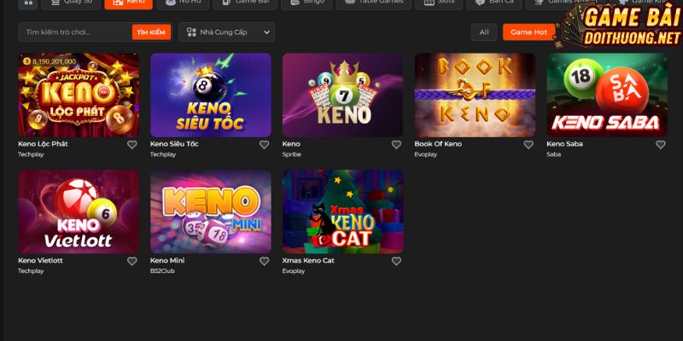Open the Bingo category tab
Viewport: 683px width, 341px height.
pos(306,3)
